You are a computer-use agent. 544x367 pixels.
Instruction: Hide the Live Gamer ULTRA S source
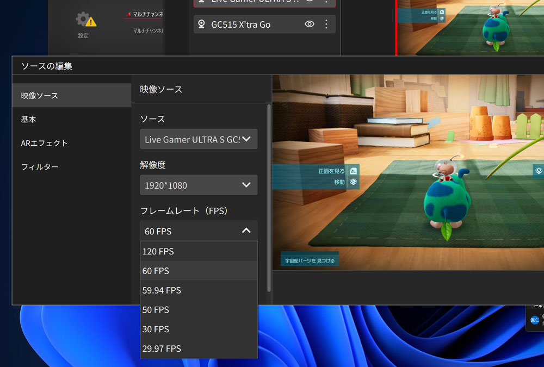[309, 3]
